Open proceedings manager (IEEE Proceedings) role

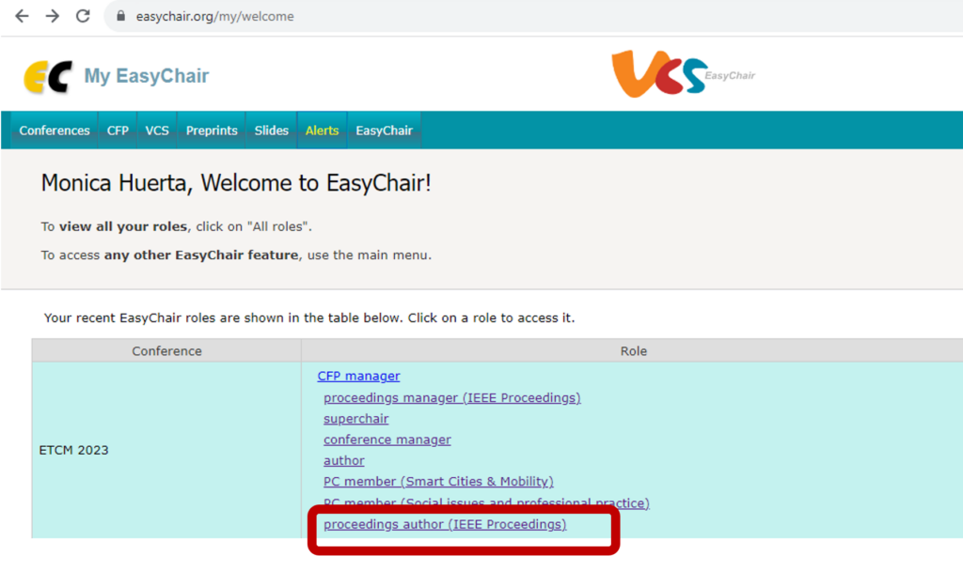click(x=452, y=398)
